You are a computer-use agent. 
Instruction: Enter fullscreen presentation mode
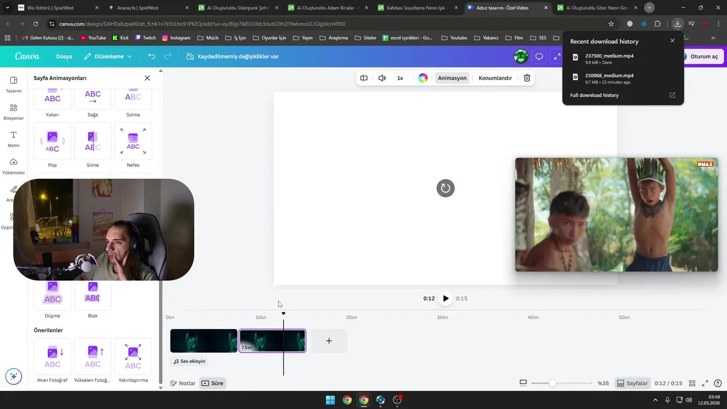point(705,383)
